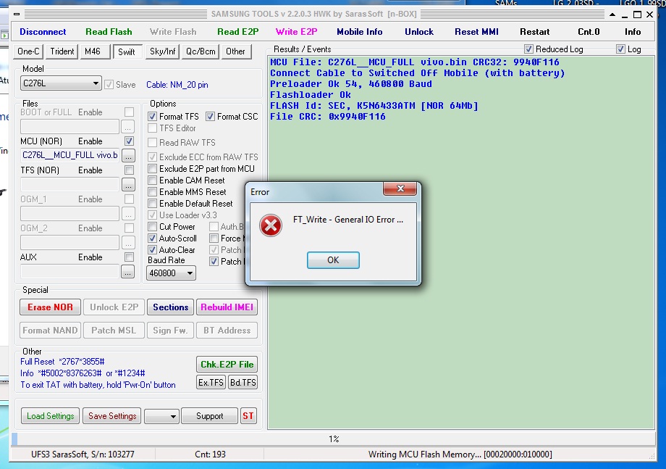Click the Erase NOR button

pyautogui.click(x=50, y=307)
